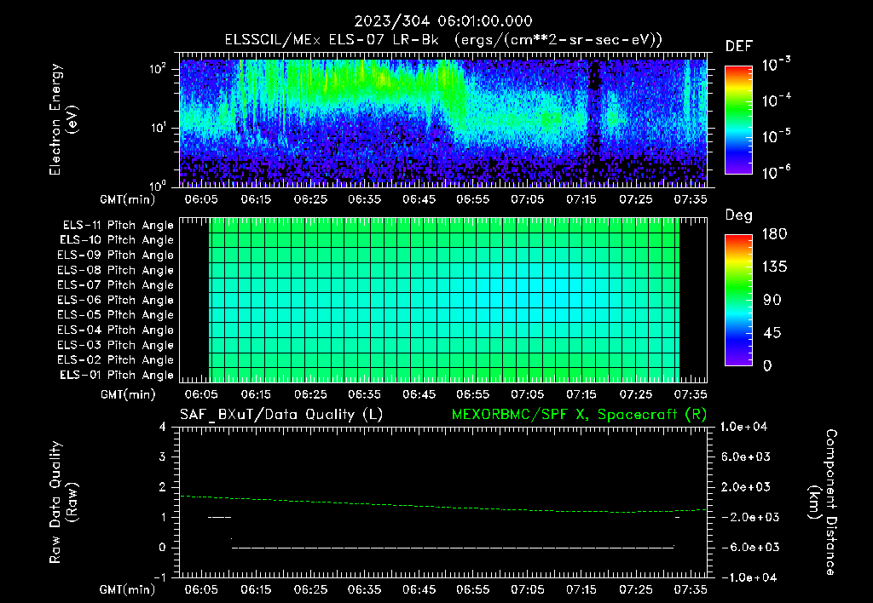
Task: Click the pitch angle degree color bar
Action: tap(738, 300)
